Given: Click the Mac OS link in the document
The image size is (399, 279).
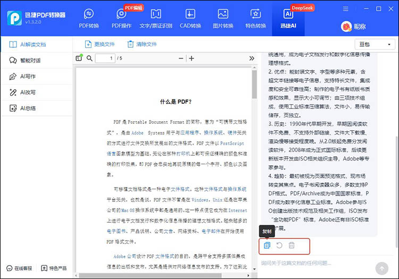Looking at the screenshot, I should [128, 210].
